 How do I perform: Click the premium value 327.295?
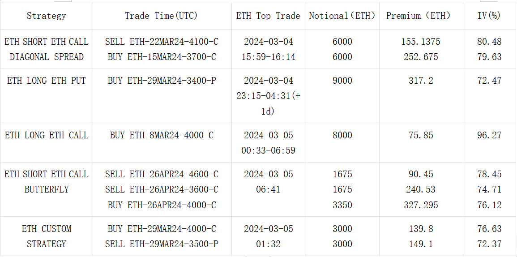click(421, 205)
